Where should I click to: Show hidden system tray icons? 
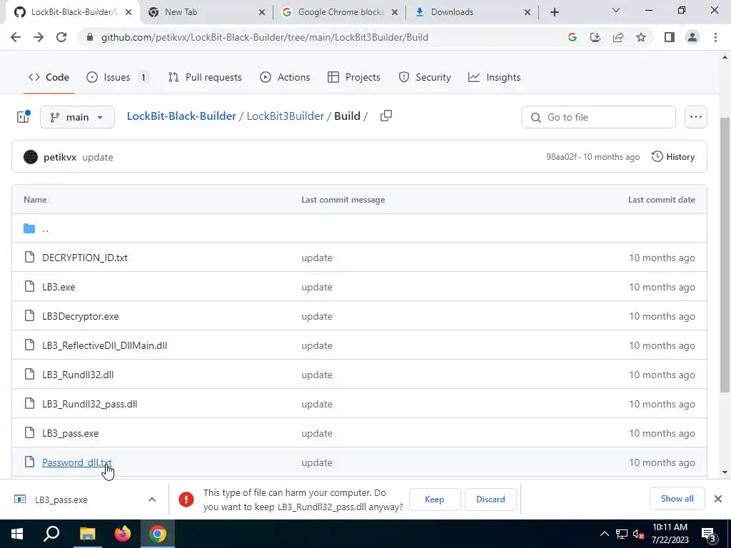[x=604, y=534]
